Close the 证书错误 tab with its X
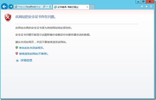Image resolution: width=156 pixels, height=100 pixels. (87, 7)
